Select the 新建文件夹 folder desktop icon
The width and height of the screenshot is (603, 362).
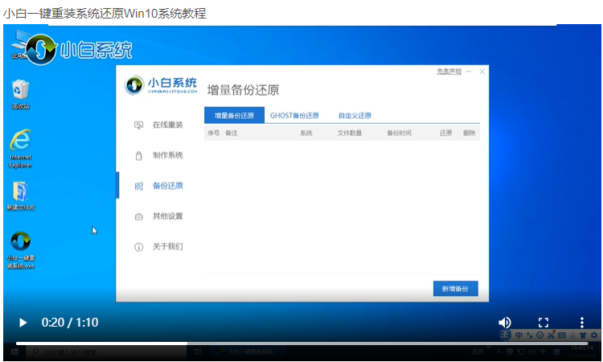[20, 196]
